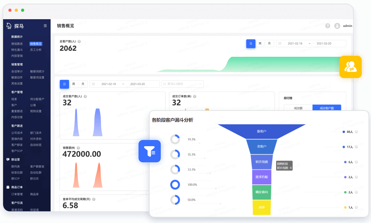Click the help icon next to 成交订单数(单)
The height and width of the screenshot is (223, 371).
click(x=195, y=96)
